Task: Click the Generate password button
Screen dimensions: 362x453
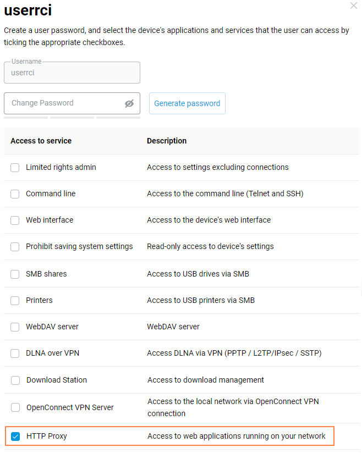Action: [187, 103]
